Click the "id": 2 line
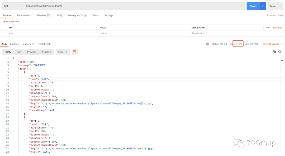The height and width of the screenshot is (156, 285). pyautogui.click(x=35, y=121)
